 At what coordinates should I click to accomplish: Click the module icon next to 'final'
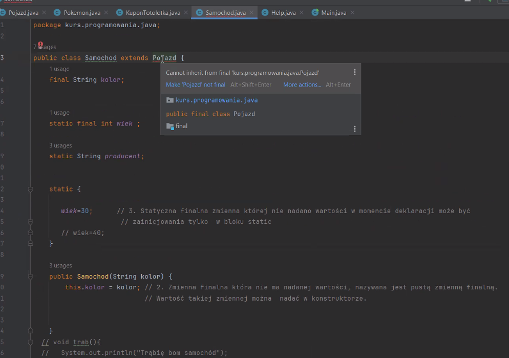169,126
